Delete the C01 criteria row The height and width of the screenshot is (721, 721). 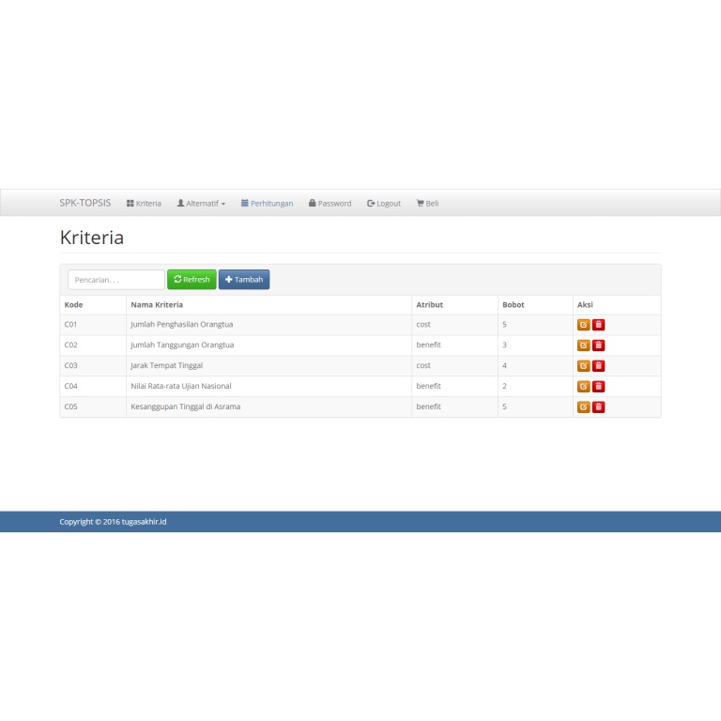coord(598,325)
